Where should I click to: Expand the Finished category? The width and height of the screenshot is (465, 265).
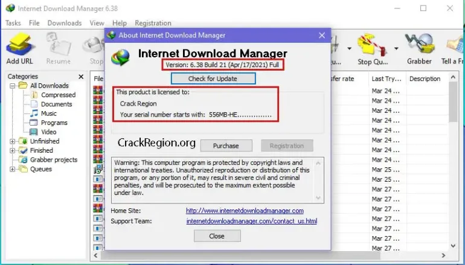pyautogui.click(x=12, y=150)
